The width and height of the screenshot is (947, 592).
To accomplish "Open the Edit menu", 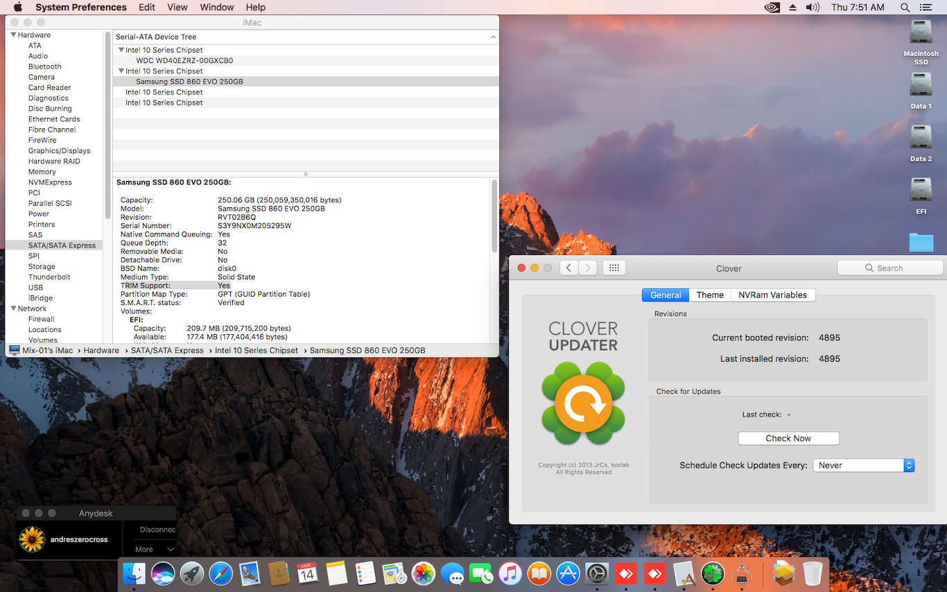I will [147, 7].
